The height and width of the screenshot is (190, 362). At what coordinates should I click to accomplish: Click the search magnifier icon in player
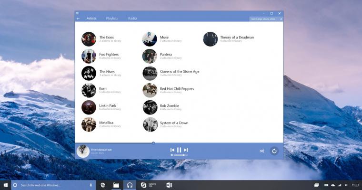(281, 19)
